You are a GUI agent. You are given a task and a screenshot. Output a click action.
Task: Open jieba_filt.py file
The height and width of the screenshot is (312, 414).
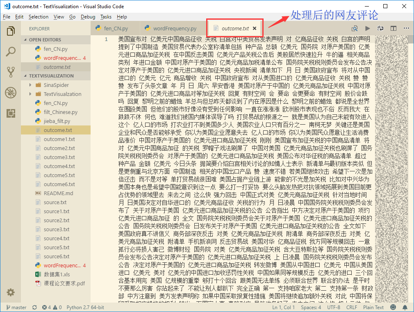point(56,121)
